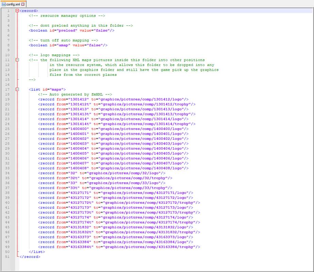Click the 'turn off auto mapping' comment
This screenshot has width=314, height=272.
point(63,40)
